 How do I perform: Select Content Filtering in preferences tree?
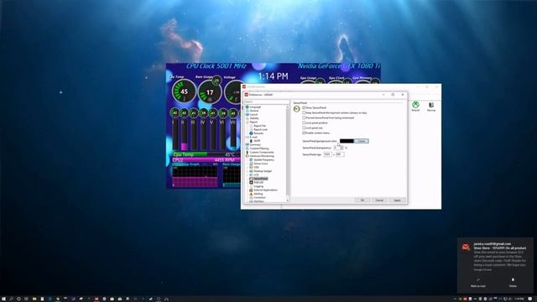(259, 148)
